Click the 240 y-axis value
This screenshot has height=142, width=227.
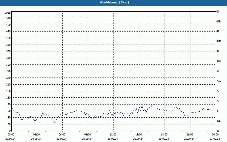[8, 78]
